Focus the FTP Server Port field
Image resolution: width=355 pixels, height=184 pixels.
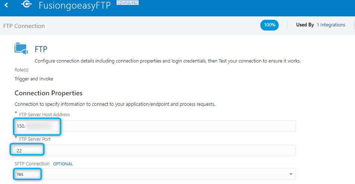tap(155, 150)
